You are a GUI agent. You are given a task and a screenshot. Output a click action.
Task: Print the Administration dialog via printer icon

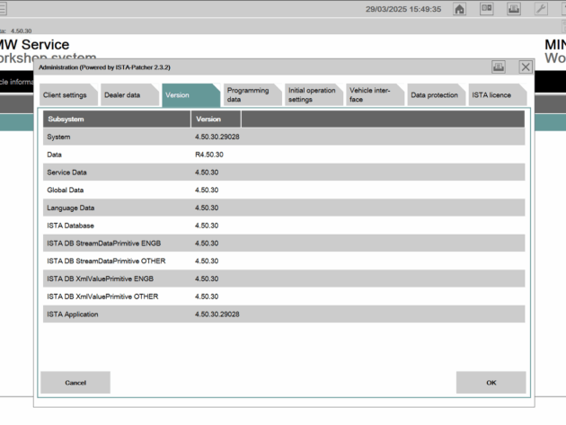pyautogui.click(x=499, y=66)
